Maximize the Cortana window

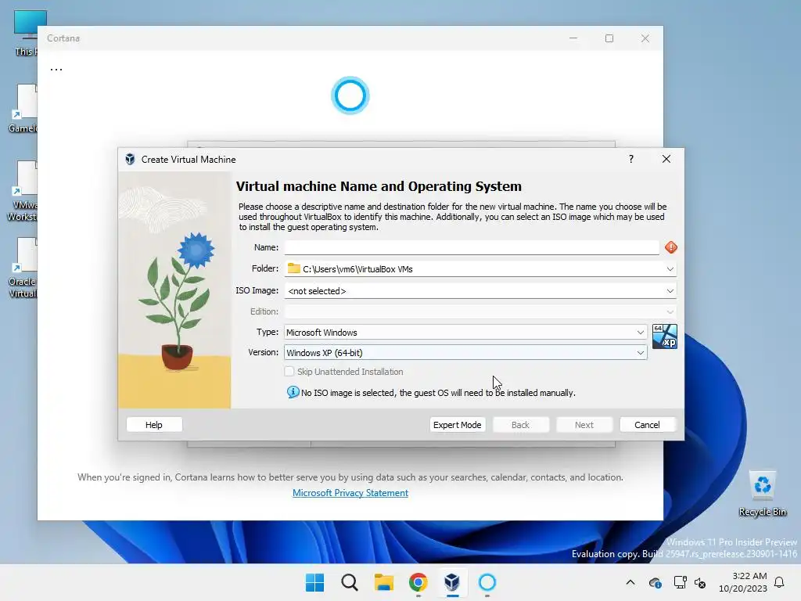(x=609, y=38)
